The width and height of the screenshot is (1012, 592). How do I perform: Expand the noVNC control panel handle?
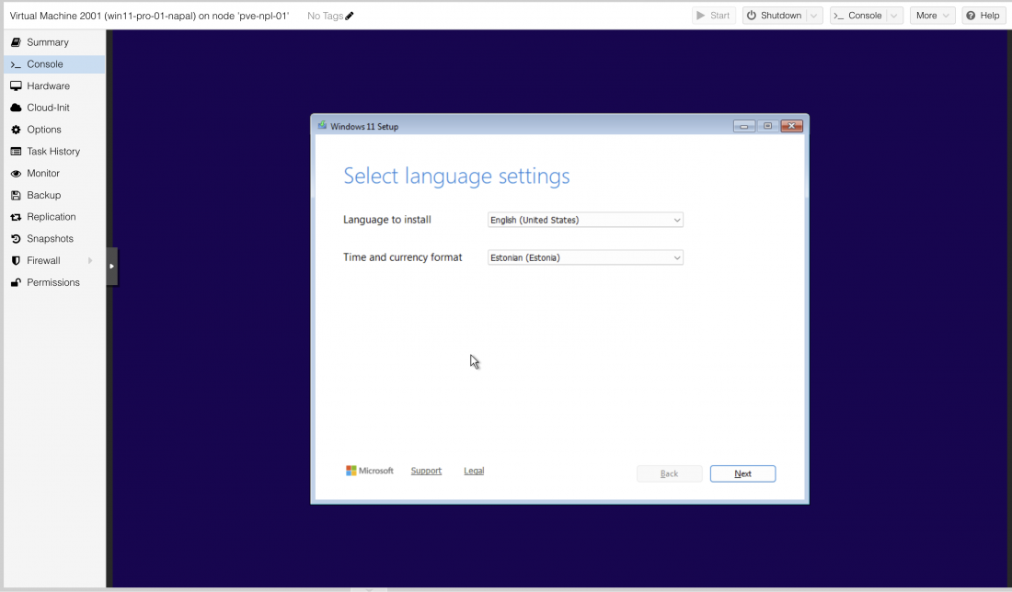click(111, 267)
